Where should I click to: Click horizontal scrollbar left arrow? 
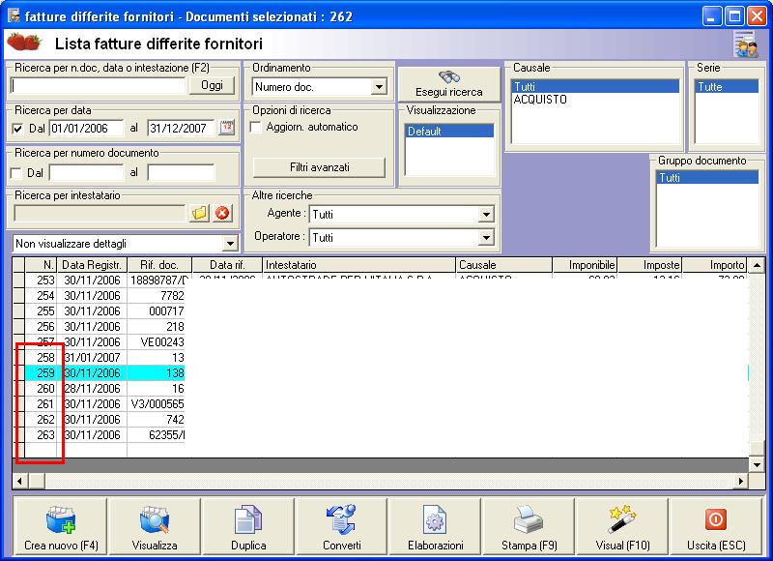coord(19,481)
